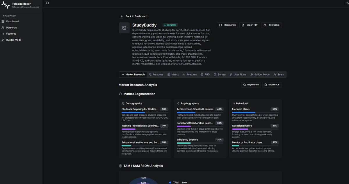The height and width of the screenshot is (184, 349).
Task: Open the Builder Mode tab
Action: pos(260,75)
